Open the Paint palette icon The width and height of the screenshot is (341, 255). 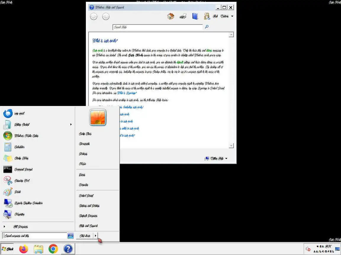(x=8, y=192)
